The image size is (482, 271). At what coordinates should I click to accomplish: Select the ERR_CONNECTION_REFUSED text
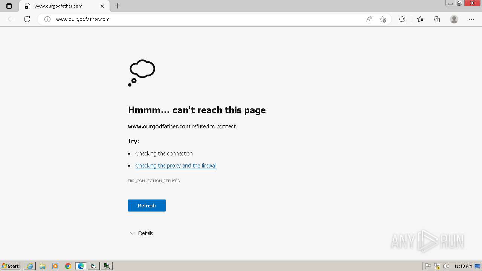(x=154, y=181)
